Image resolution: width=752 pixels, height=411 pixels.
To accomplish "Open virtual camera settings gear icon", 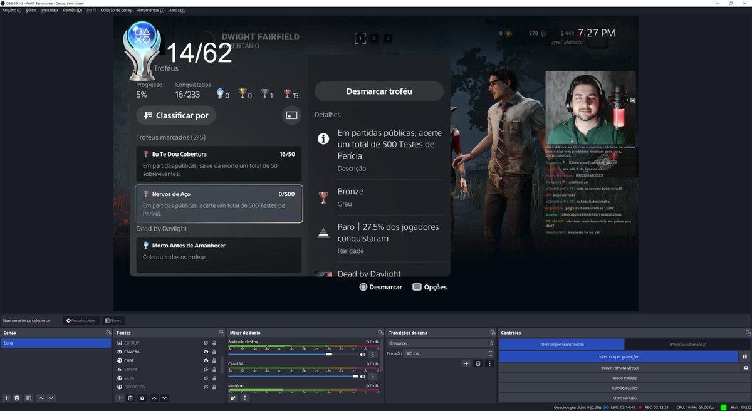I will (x=746, y=368).
